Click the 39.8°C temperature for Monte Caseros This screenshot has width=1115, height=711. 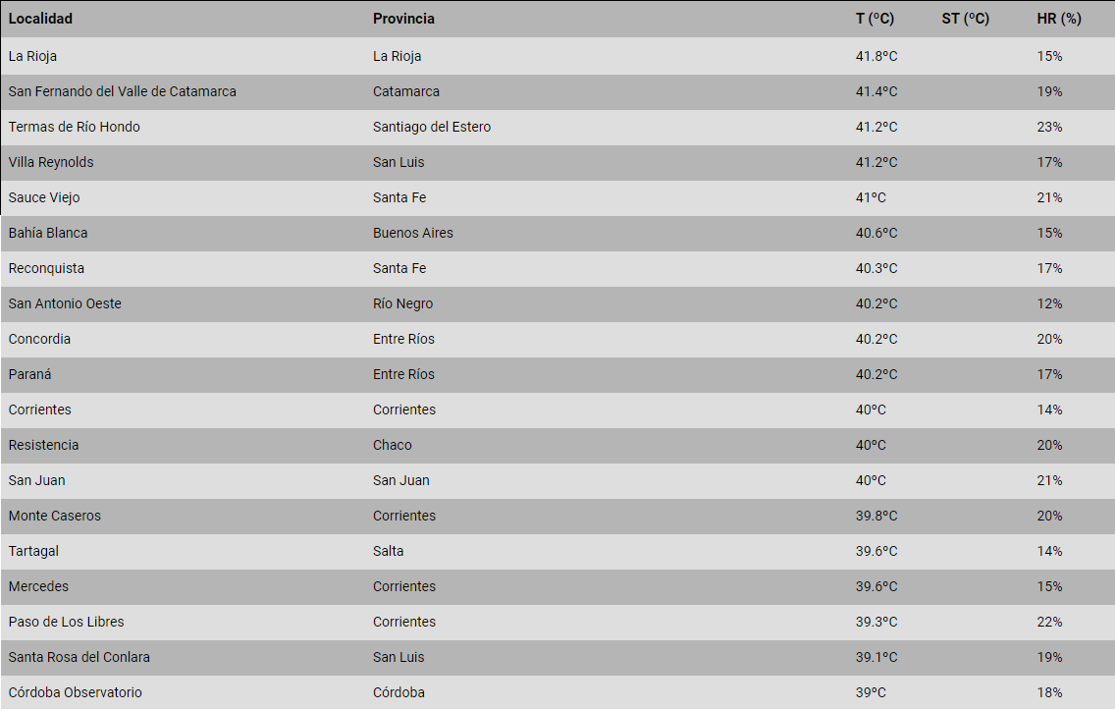pos(876,516)
